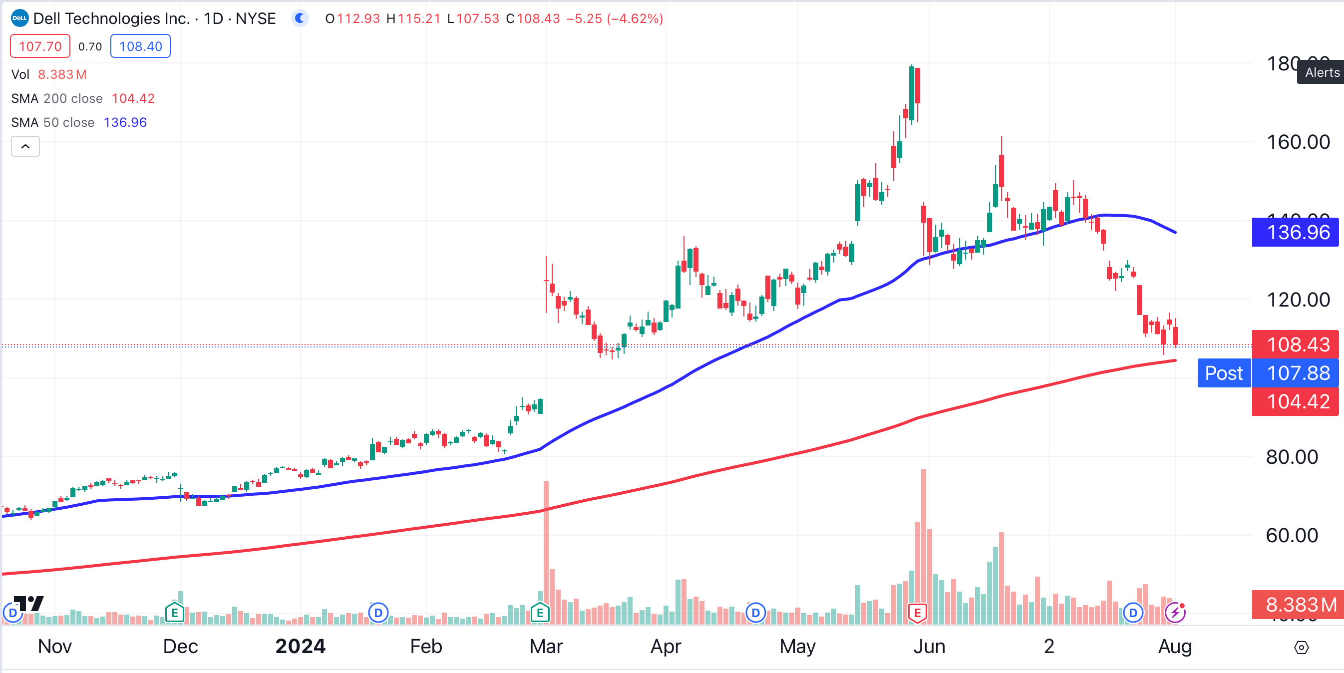1344x673 pixels.
Task: Open chart settings hexagon icon
Action: (1301, 648)
